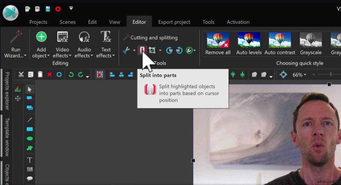Viewport: 341px width, 185px height.
Task: Select the blue Rectangle shape tool
Action: pos(30,129)
